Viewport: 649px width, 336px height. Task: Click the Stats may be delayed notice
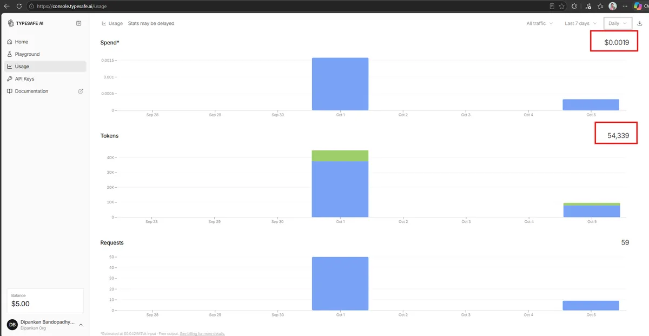point(151,23)
